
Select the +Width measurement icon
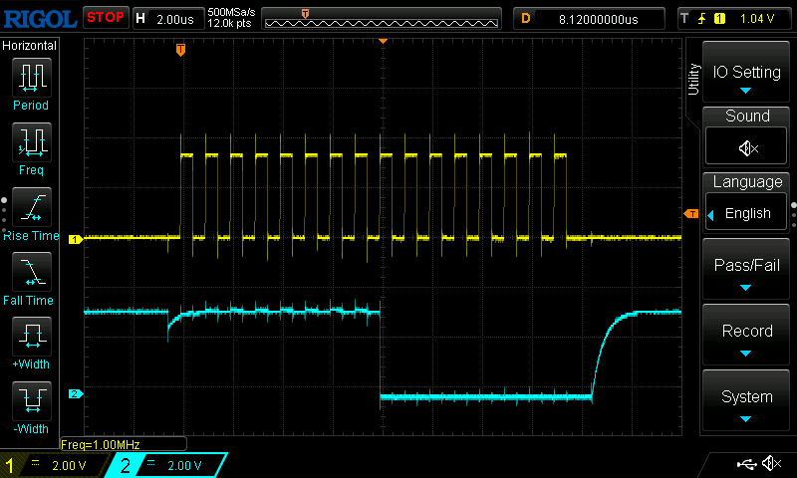click(32, 336)
